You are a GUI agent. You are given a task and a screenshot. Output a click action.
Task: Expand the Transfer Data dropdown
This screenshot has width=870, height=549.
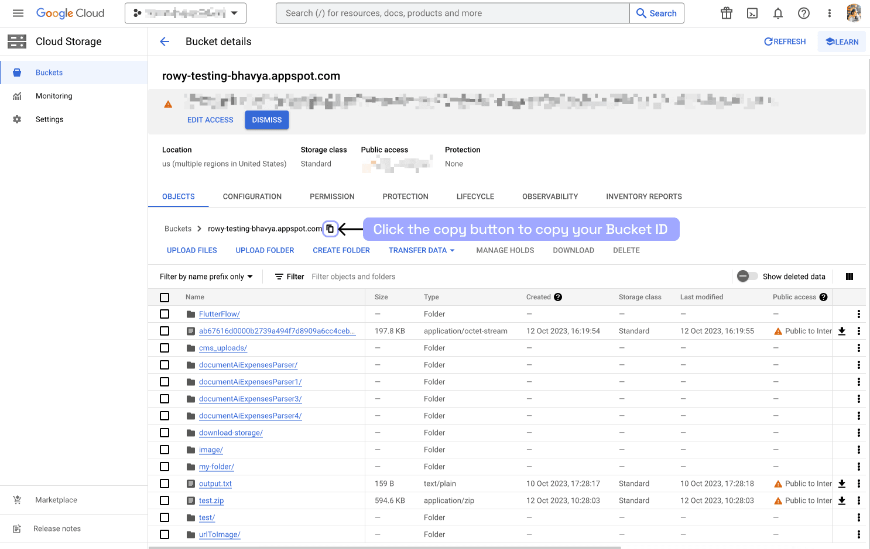[422, 250]
